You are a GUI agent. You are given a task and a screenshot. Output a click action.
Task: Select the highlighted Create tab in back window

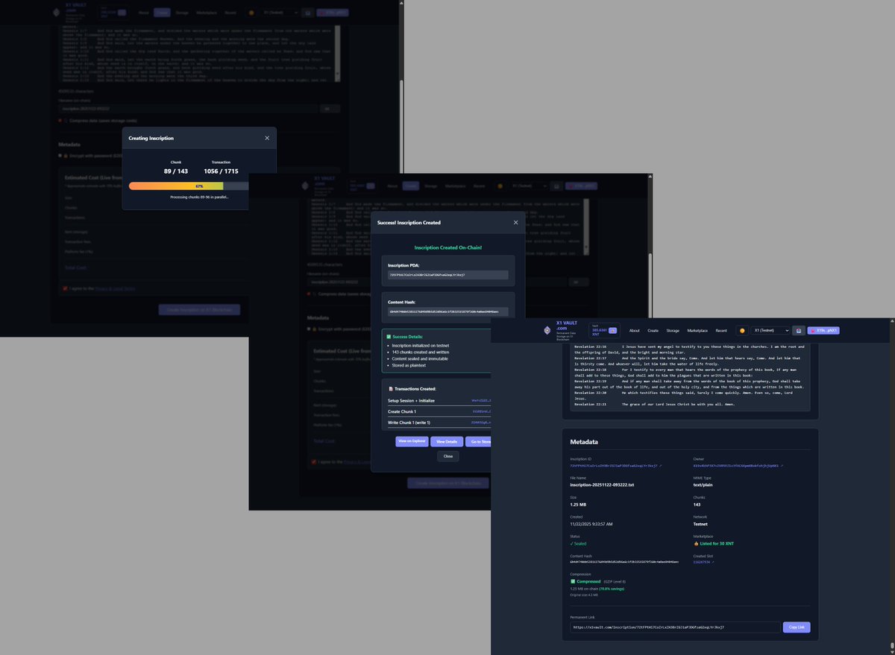click(x=162, y=13)
